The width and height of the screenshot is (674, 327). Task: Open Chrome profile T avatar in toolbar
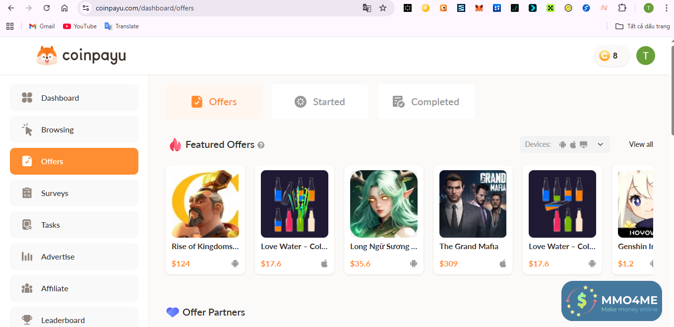tap(649, 8)
